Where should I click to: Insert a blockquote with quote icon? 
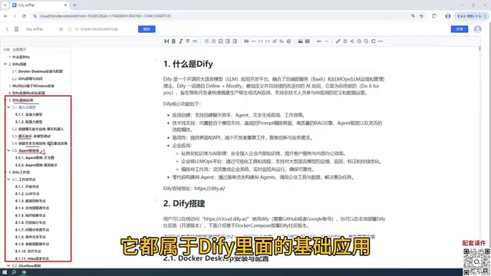tap(246, 41)
